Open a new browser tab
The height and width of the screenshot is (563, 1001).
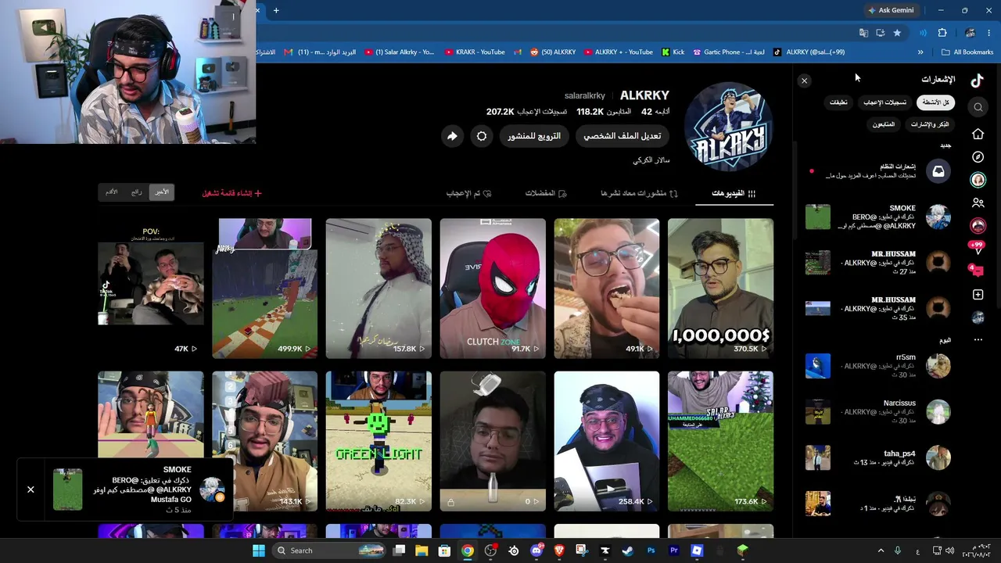[x=276, y=10]
